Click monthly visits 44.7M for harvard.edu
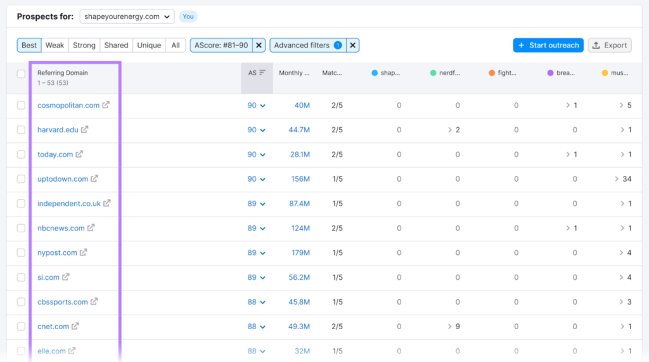The image size is (649, 362). pos(299,130)
